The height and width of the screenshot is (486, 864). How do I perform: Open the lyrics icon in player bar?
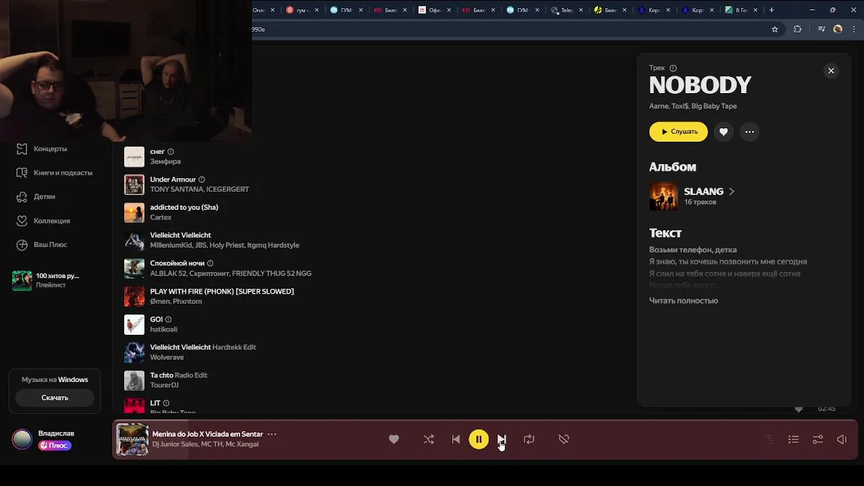pyautogui.click(x=769, y=439)
